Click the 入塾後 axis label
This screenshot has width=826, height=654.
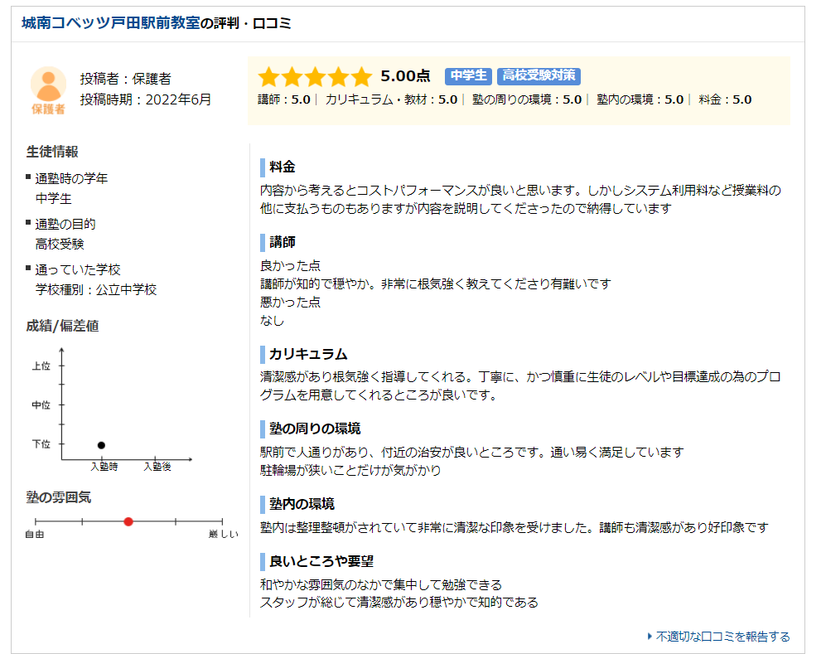157,467
